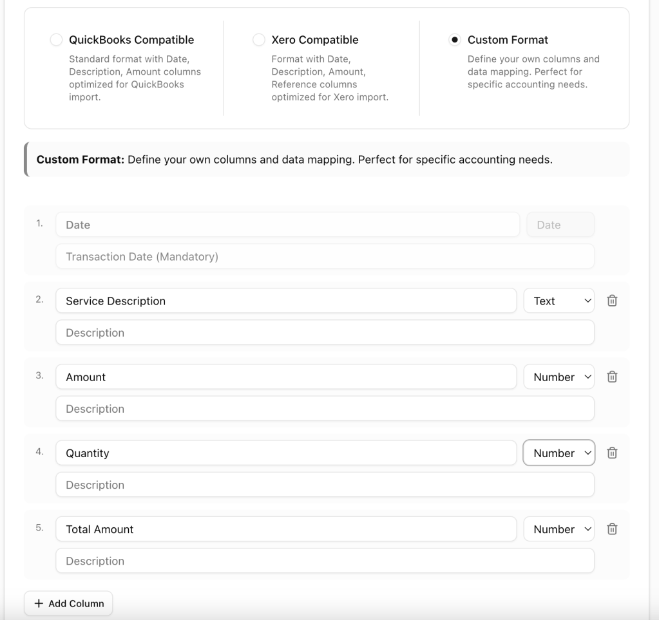Select the Custom Format radio button
659x620 pixels.
454,40
